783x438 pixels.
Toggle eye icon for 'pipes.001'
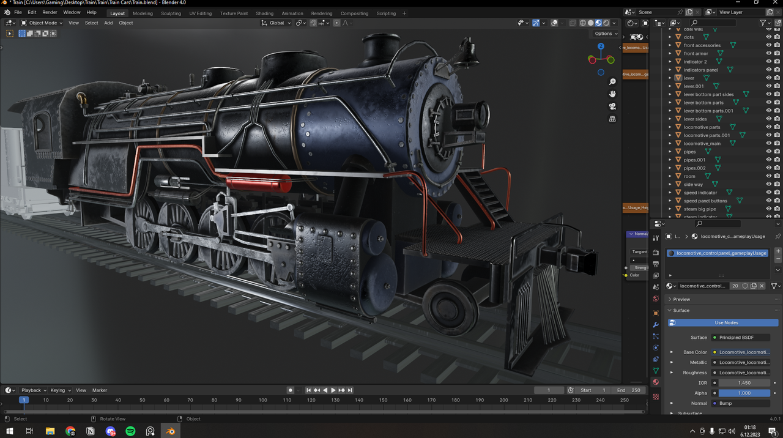point(769,160)
